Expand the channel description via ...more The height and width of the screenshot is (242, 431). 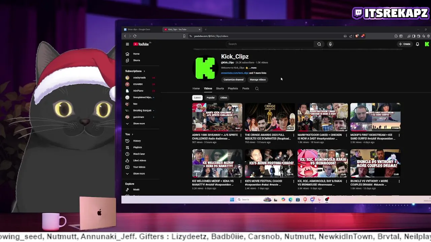253,68
